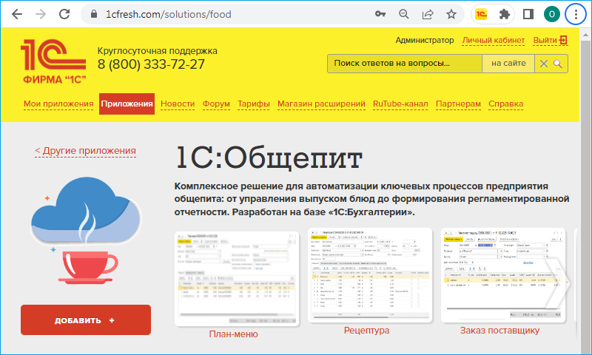Click the '1С:Общепит' heading
The width and height of the screenshot is (592, 355).
(x=269, y=158)
